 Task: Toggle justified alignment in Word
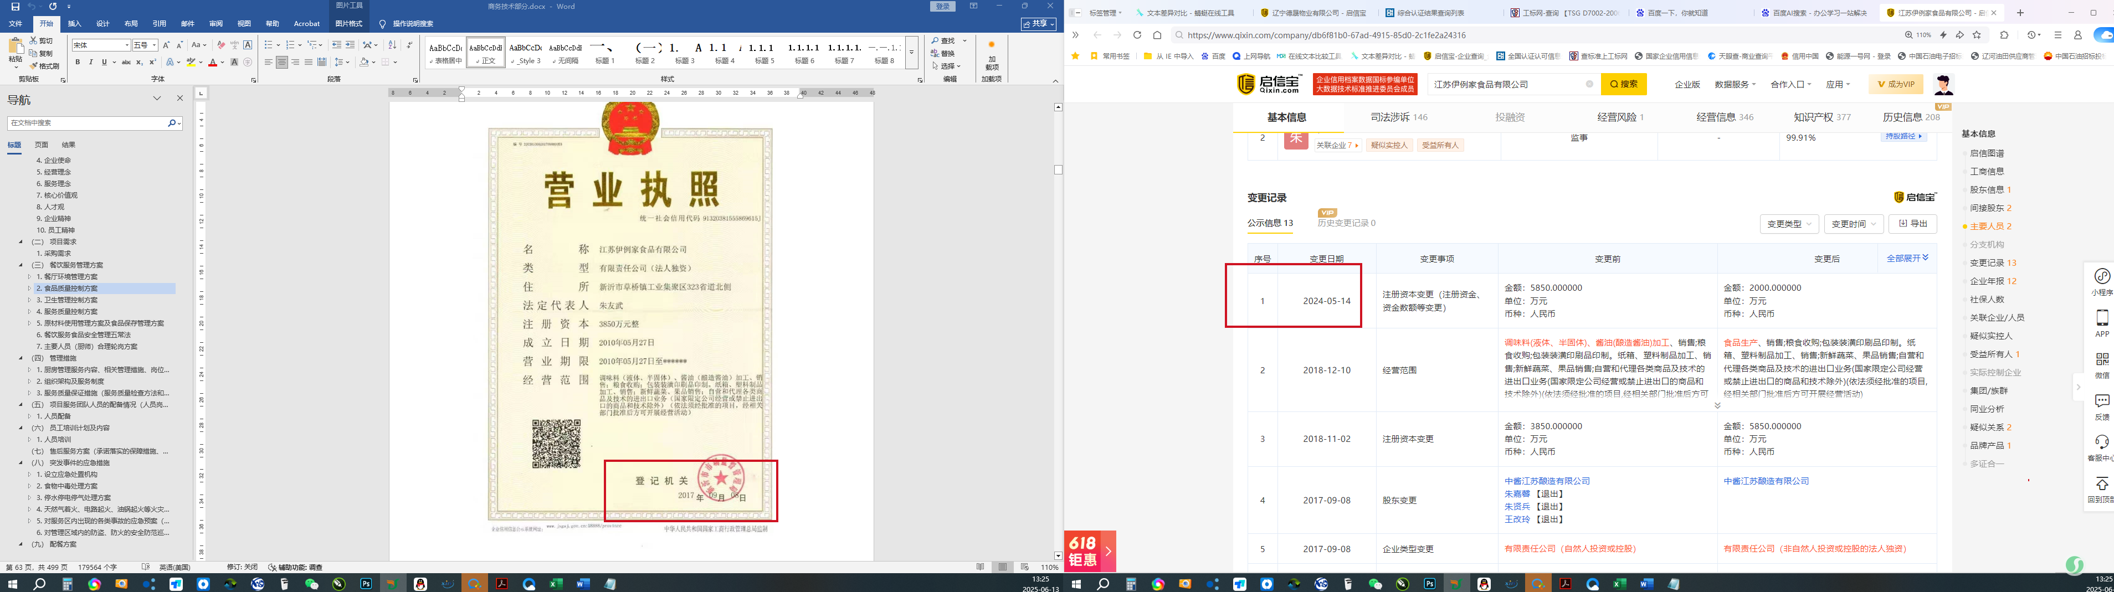click(x=308, y=63)
